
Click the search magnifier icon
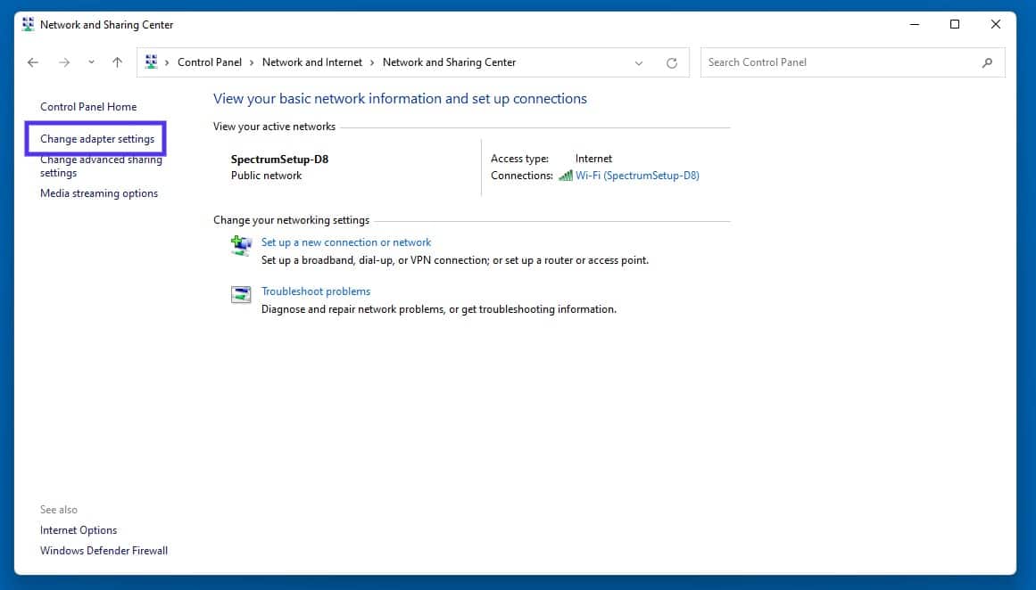tap(987, 62)
